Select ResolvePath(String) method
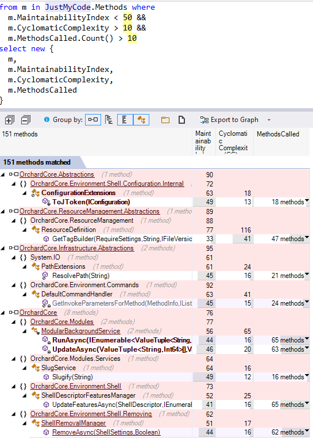The width and height of the screenshot is (313, 438). pyautogui.click(x=81, y=276)
